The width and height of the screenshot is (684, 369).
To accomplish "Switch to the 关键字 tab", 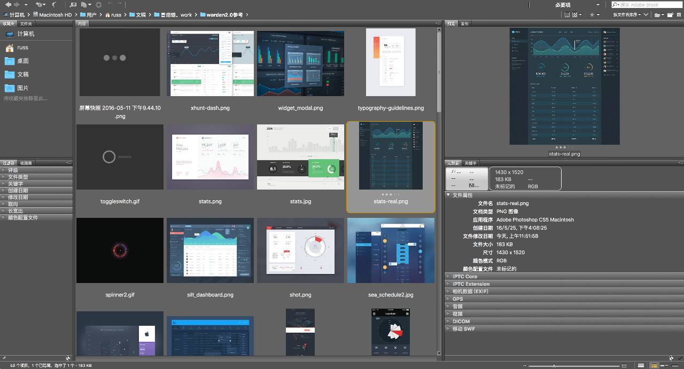I will point(470,163).
